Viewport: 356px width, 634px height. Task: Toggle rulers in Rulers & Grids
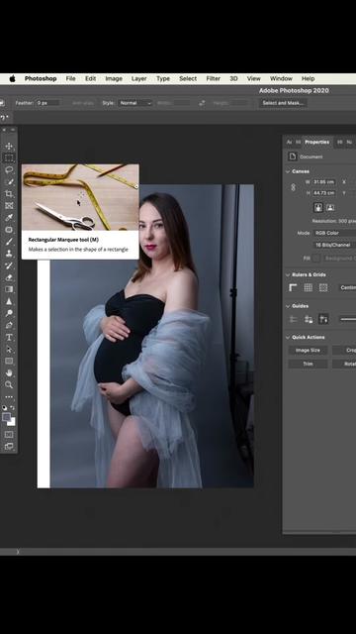tap(293, 287)
